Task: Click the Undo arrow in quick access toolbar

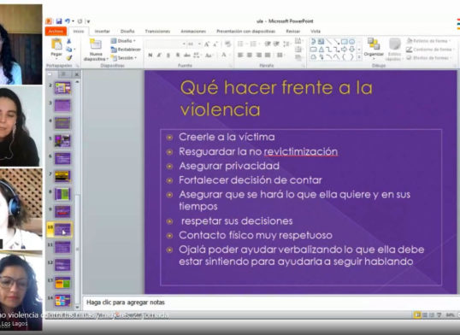Action: 68,21
